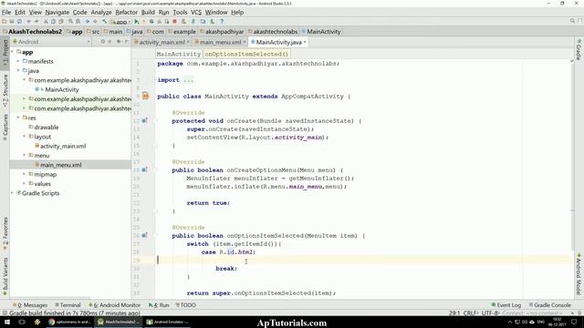Toggle the Android Model tool window button

pos(579,273)
